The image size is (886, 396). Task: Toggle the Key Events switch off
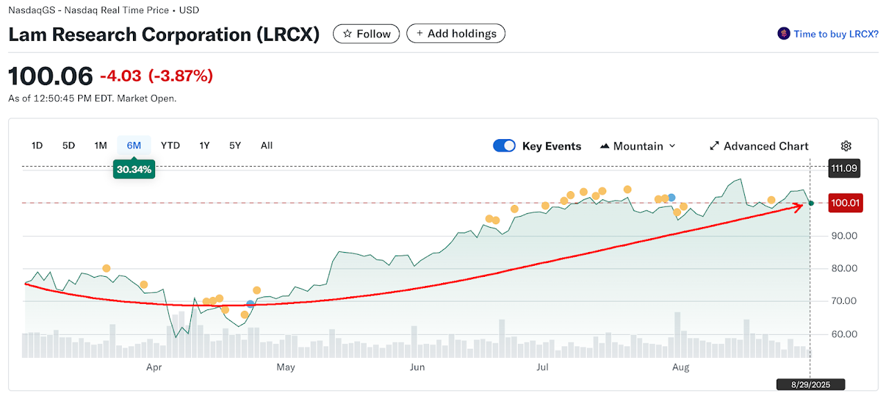point(504,146)
